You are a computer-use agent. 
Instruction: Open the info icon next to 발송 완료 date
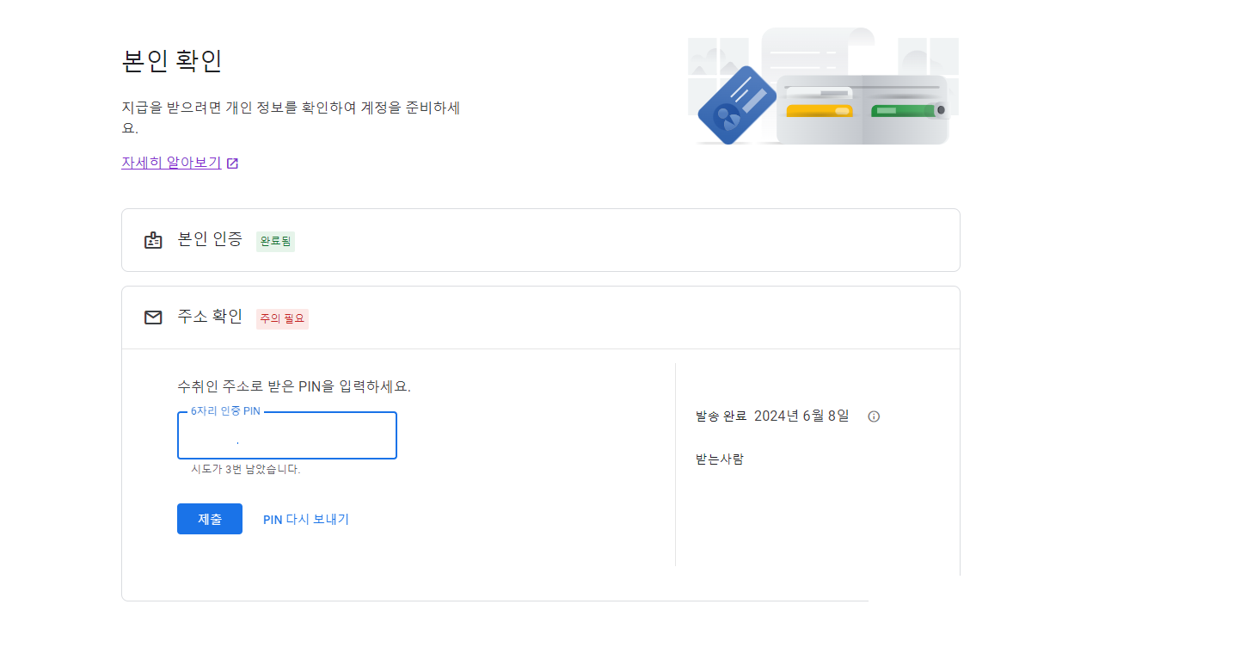pos(874,416)
